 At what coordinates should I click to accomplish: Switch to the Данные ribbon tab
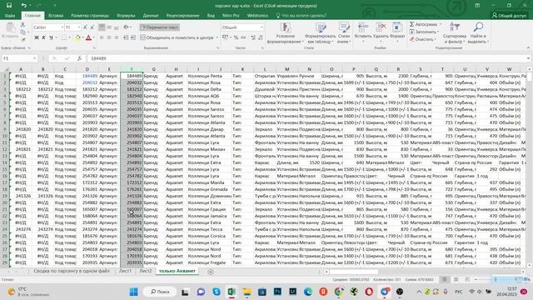pos(151,16)
